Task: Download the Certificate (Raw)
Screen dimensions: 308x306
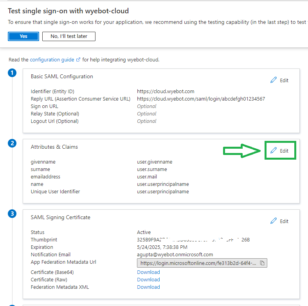Action: click(148, 280)
